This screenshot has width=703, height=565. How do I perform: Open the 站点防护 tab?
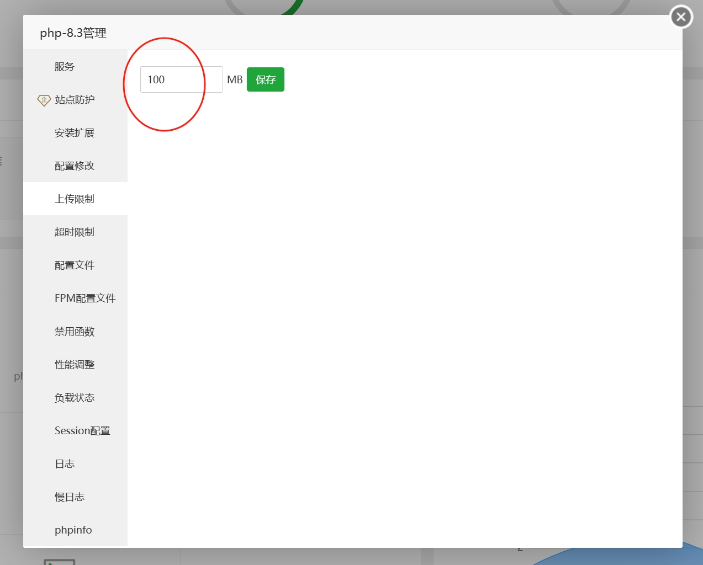click(x=75, y=99)
